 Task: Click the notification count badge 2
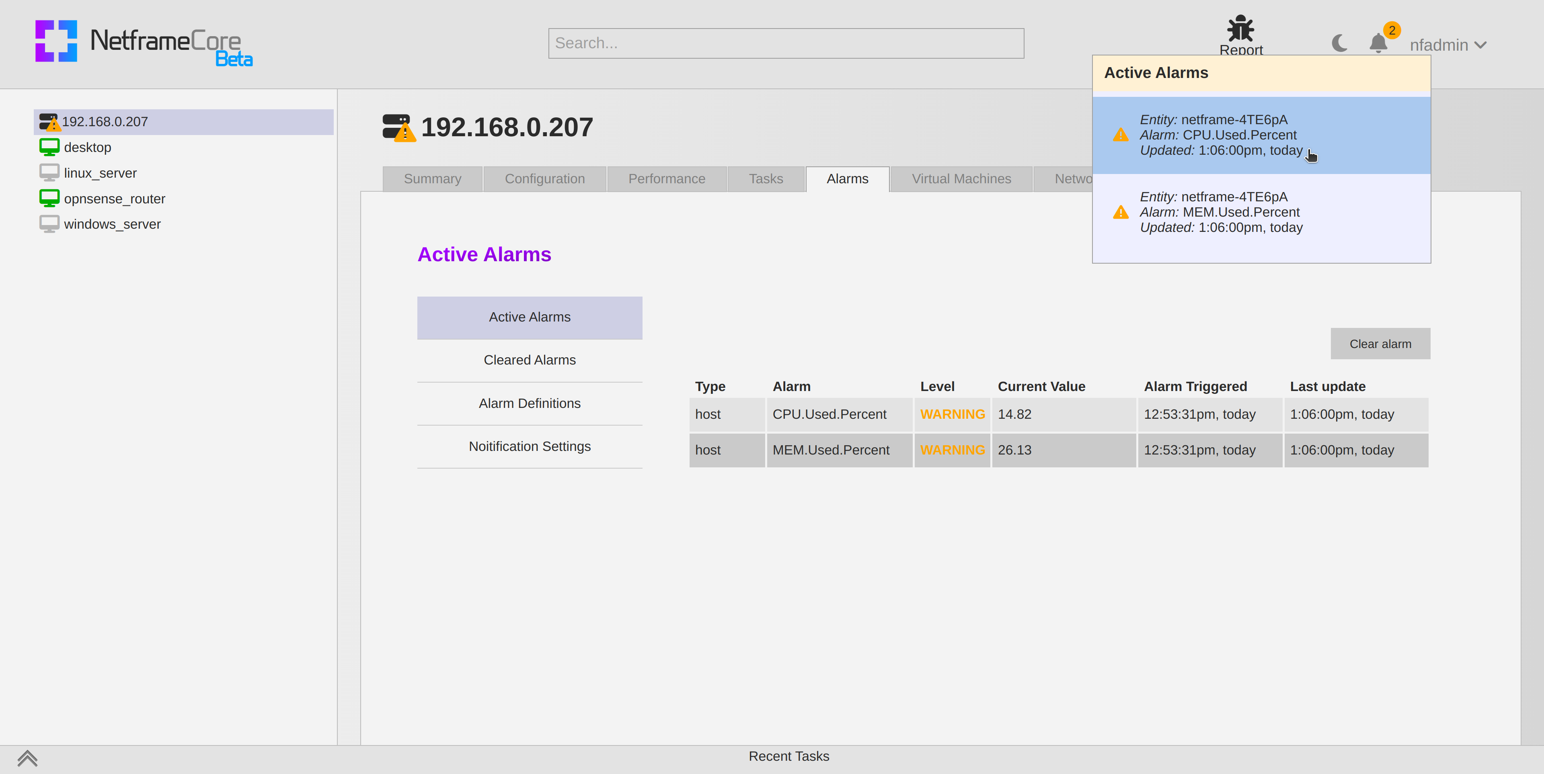click(x=1391, y=30)
